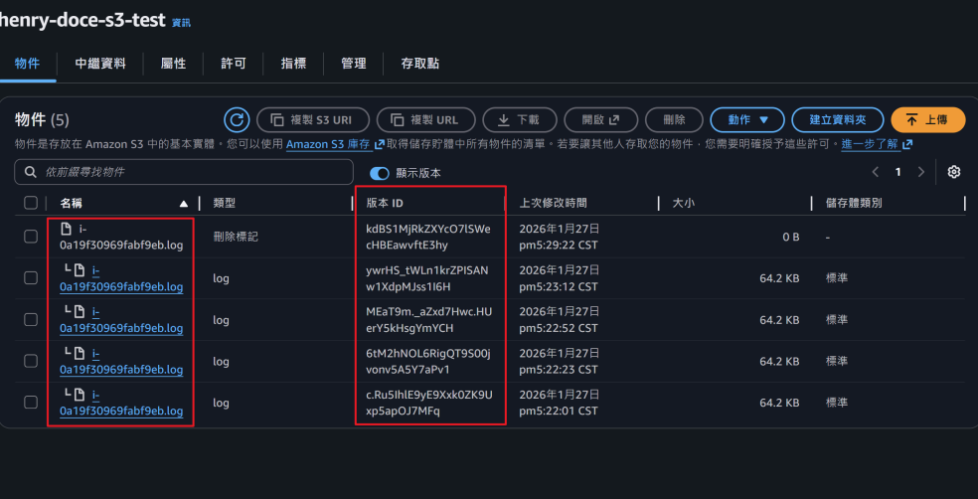Click page number 1 in pagination

point(898,172)
